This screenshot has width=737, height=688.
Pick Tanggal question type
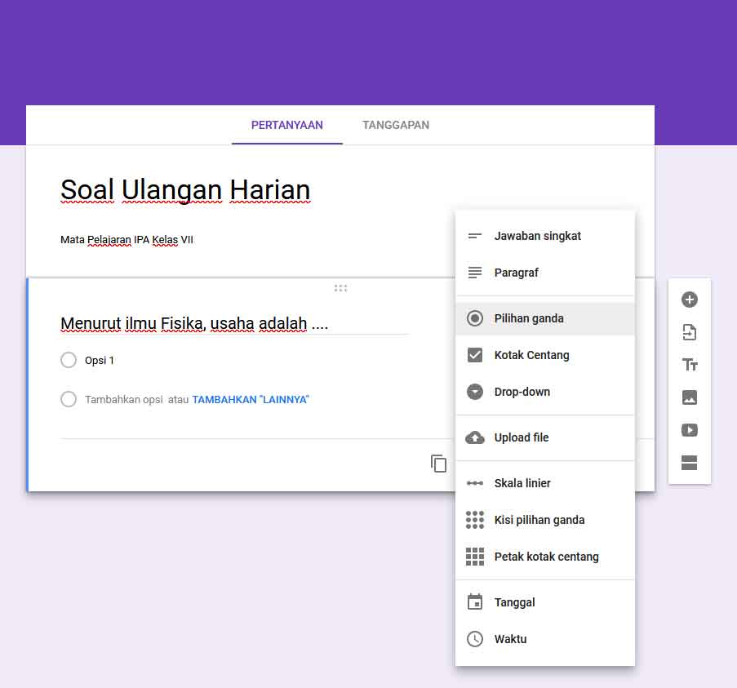click(544, 602)
